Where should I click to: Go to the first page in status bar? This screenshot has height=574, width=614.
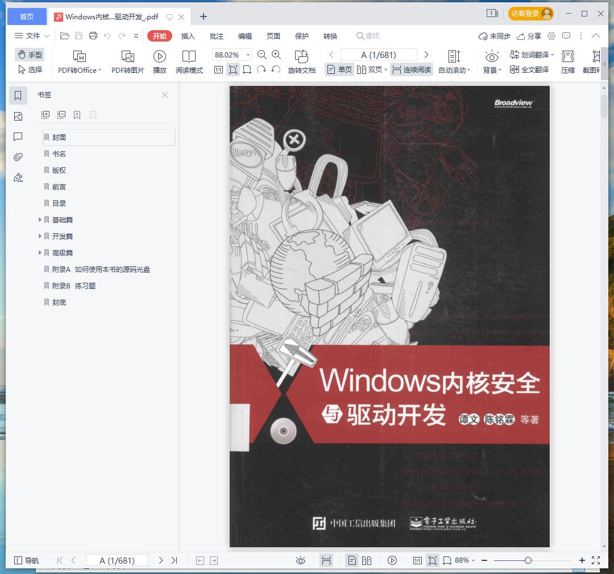60,560
